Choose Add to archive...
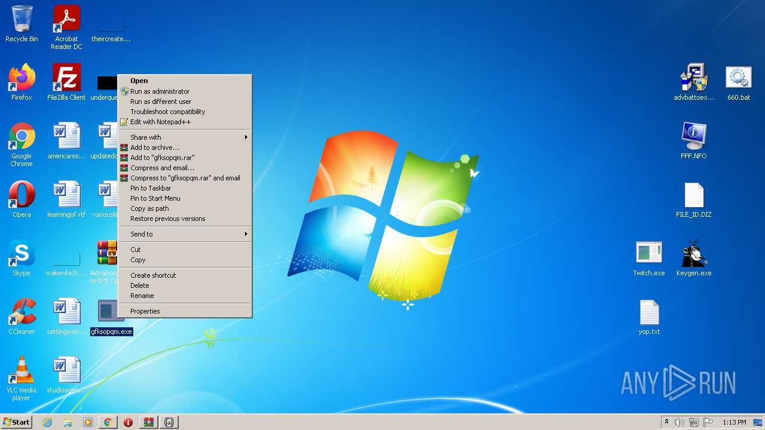 point(185,148)
